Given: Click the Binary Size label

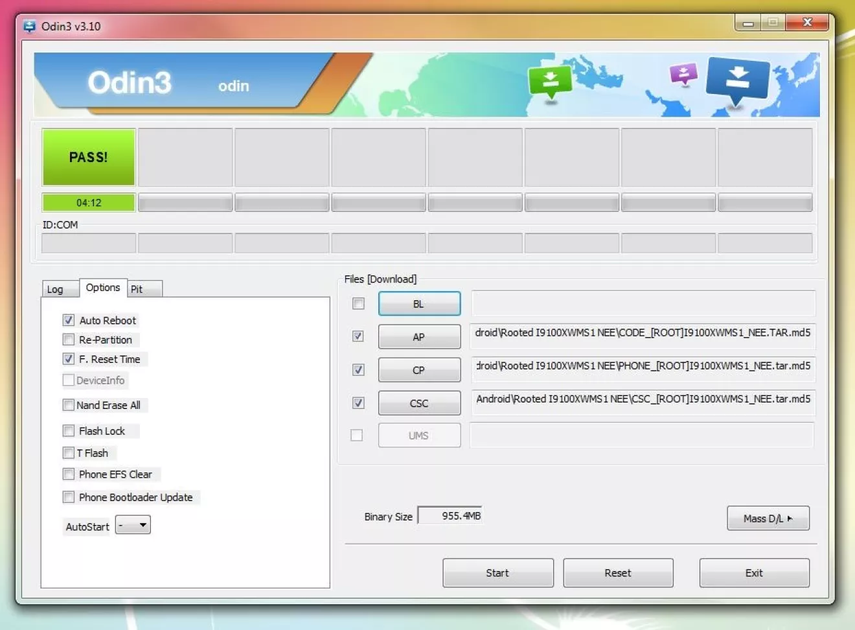Looking at the screenshot, I should point(388,517).
